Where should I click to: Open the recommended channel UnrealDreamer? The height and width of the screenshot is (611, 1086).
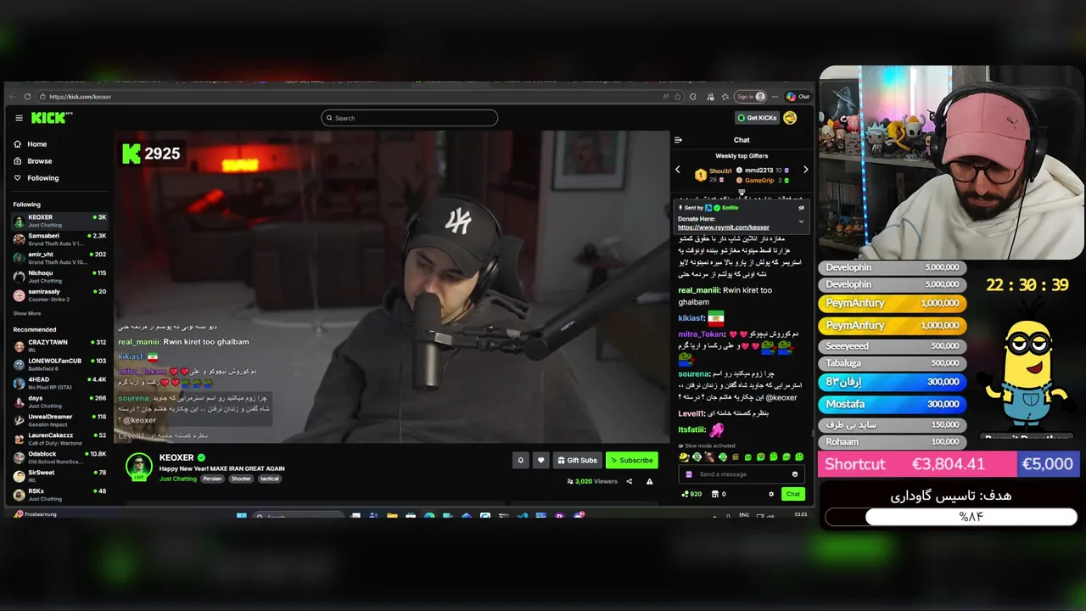(59, 420)
